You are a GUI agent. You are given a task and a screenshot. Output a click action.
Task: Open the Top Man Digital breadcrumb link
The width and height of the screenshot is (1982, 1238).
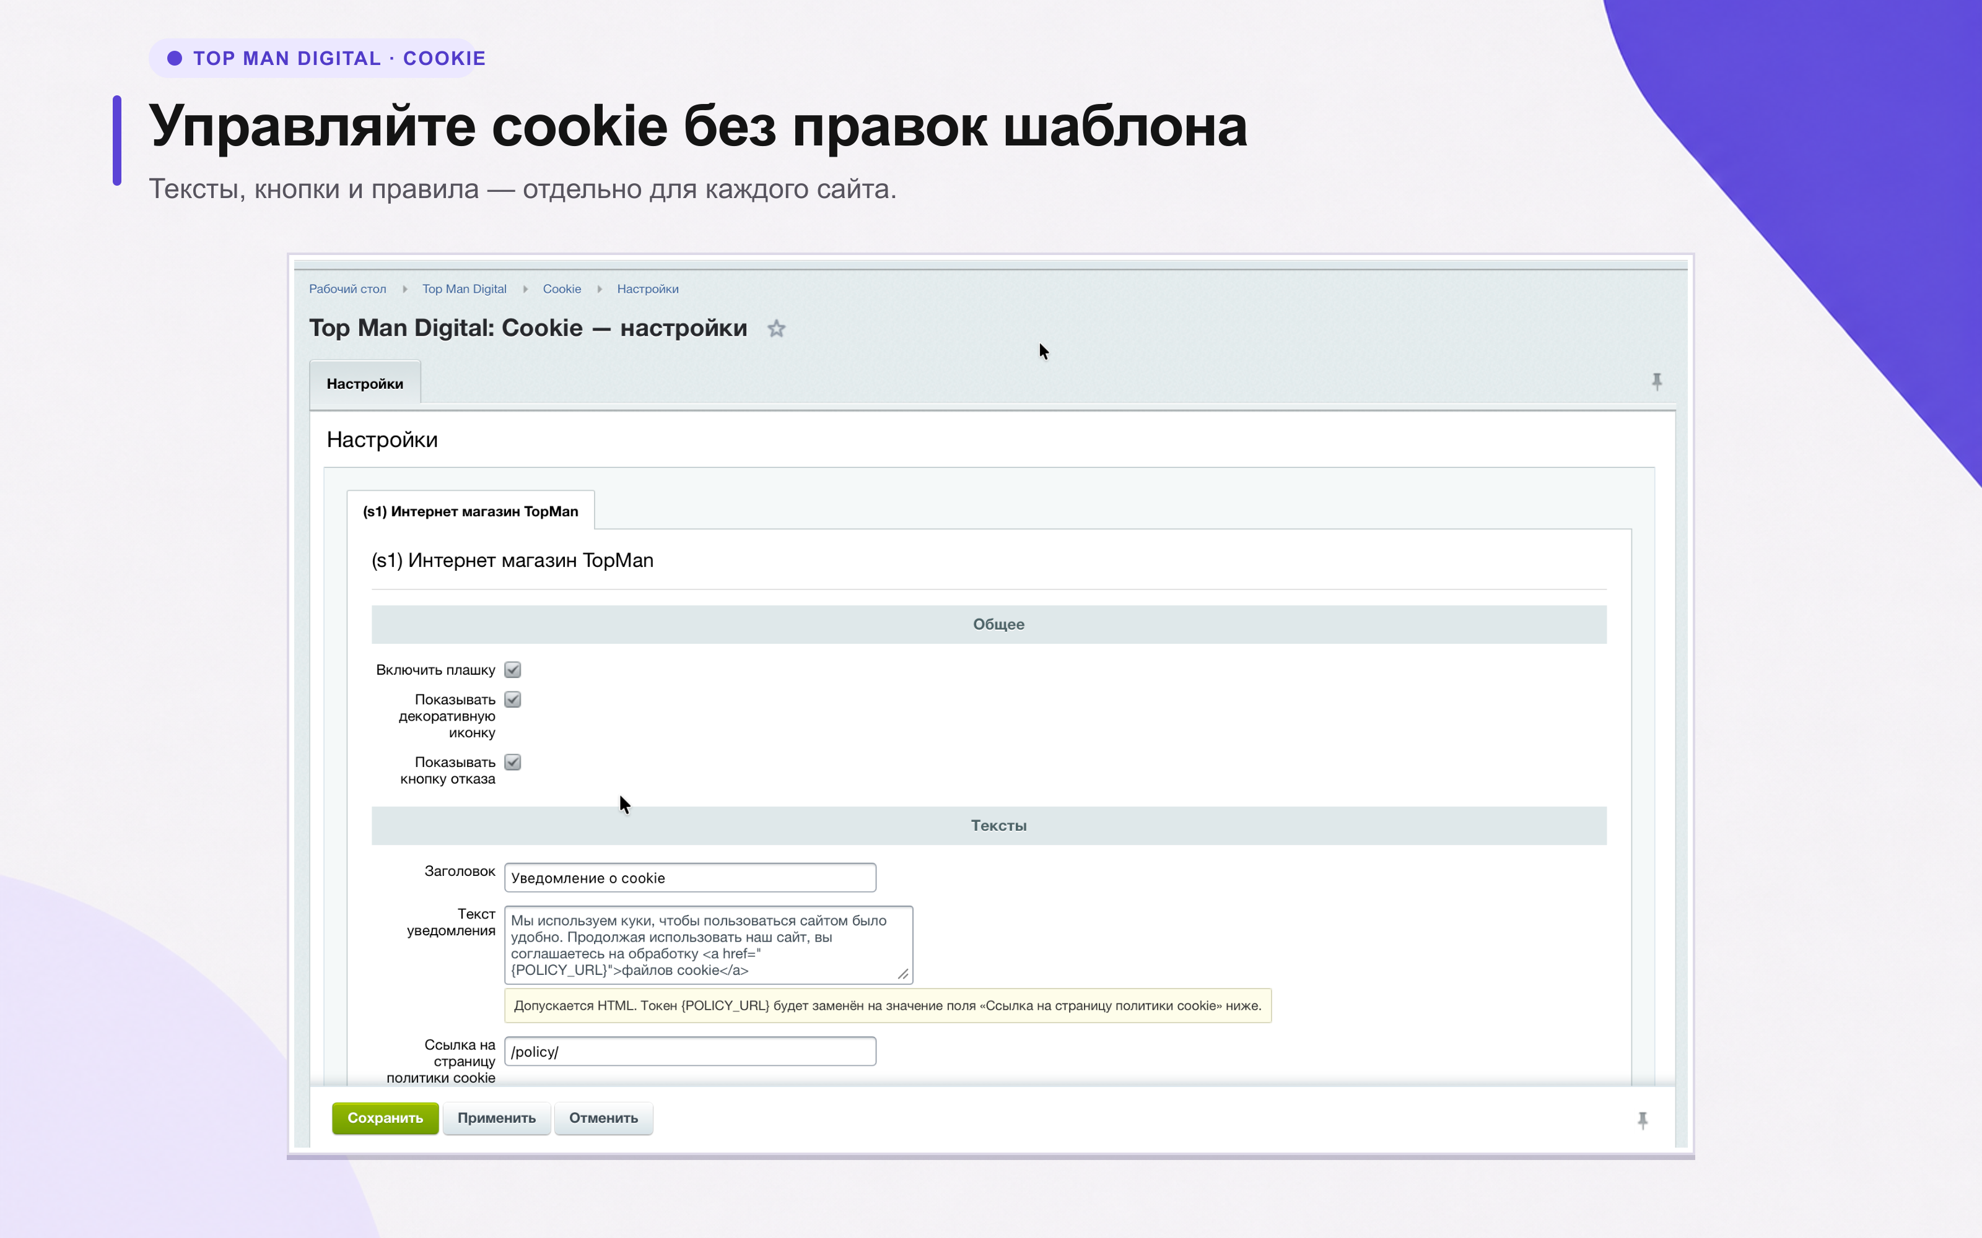tap(465, 289)
